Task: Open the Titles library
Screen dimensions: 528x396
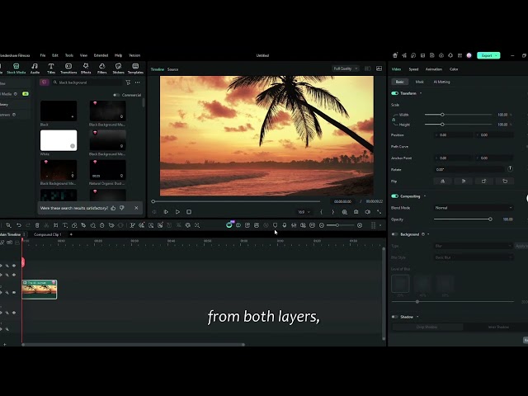Action: [x=51, y=68]
